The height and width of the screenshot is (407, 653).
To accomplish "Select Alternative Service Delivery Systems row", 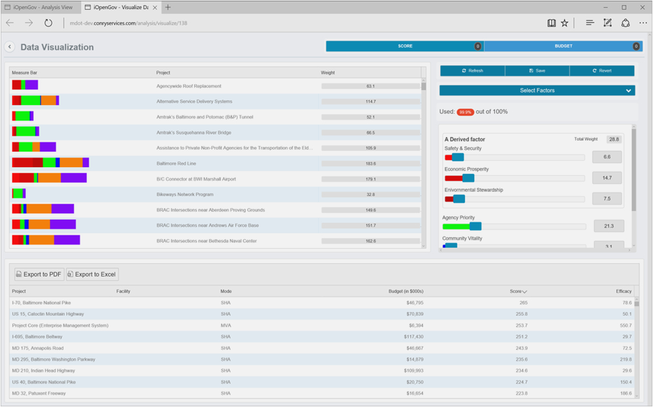I will click(x=215, y=101).
